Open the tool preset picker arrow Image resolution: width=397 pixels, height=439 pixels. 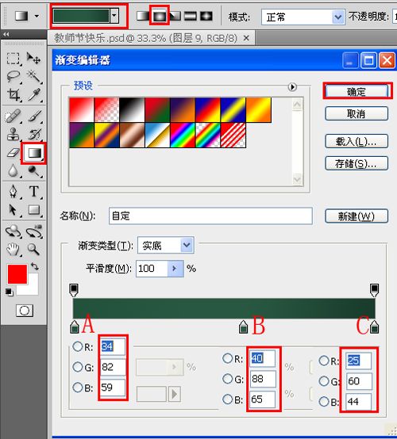click(x=37, y=16)
